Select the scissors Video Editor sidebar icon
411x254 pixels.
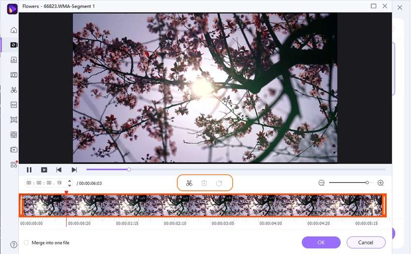coord(14,90)
